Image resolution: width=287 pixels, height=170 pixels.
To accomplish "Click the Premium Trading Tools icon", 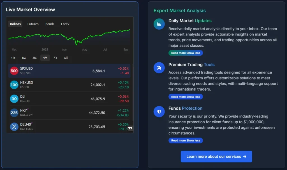I will tap(159, 68).
